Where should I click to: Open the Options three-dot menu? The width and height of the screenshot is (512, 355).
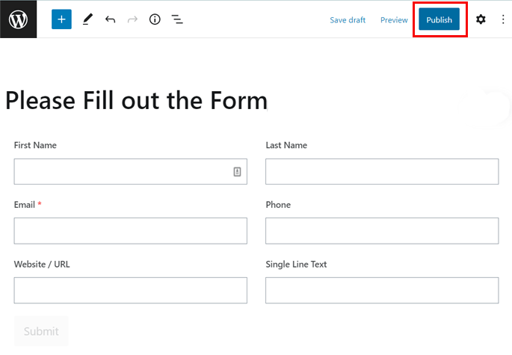point(502,19)
